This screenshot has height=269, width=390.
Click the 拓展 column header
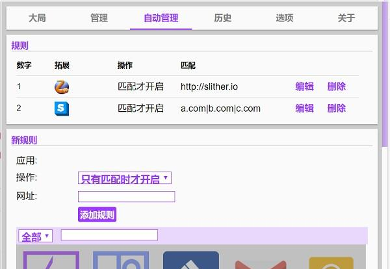(62, 65)
